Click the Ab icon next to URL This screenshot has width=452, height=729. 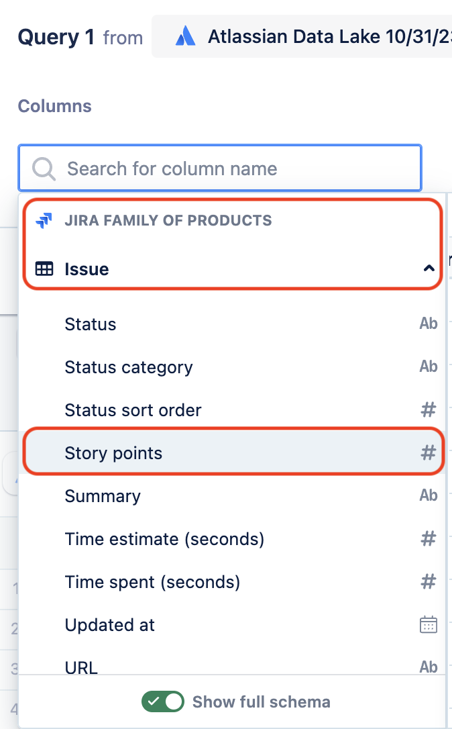click(428, 667)
